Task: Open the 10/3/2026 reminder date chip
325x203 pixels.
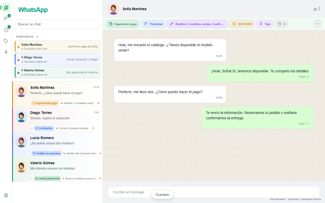Action: tap(242, 24)
